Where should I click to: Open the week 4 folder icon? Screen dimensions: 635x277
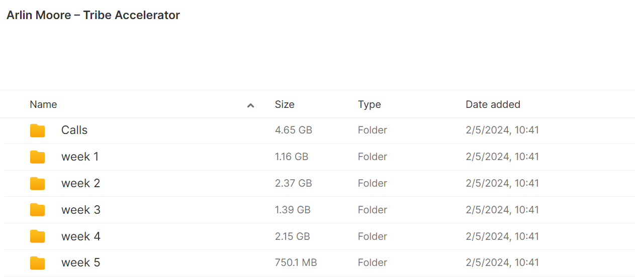[37, 237]
